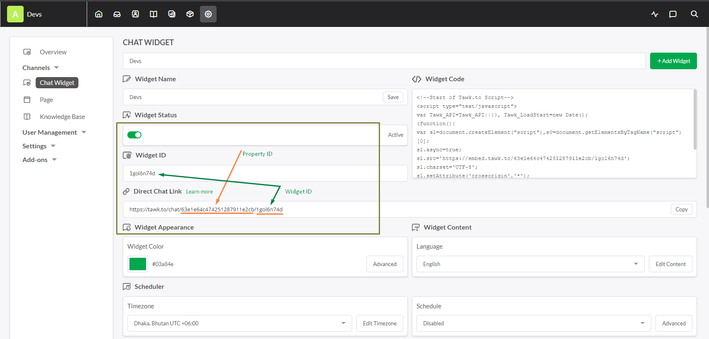
Task: Select Knowledge Base in the sidebar
Action: [62, 117]
